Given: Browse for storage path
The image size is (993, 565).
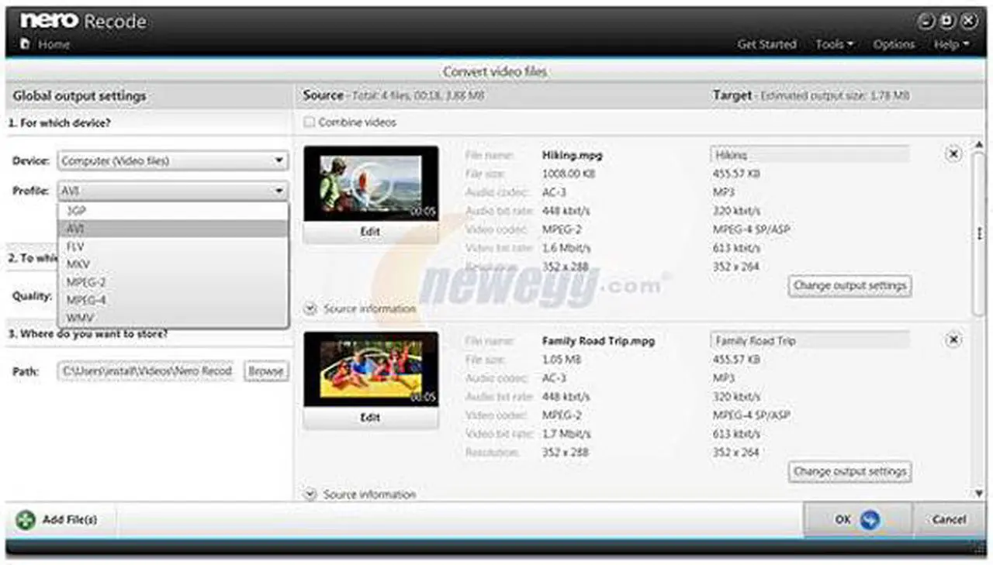Looking at the screenshot, I should [x=266, y=371].
